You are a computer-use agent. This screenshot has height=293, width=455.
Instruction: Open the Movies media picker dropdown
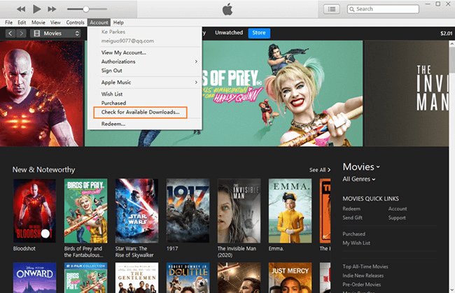coord(56,34)
